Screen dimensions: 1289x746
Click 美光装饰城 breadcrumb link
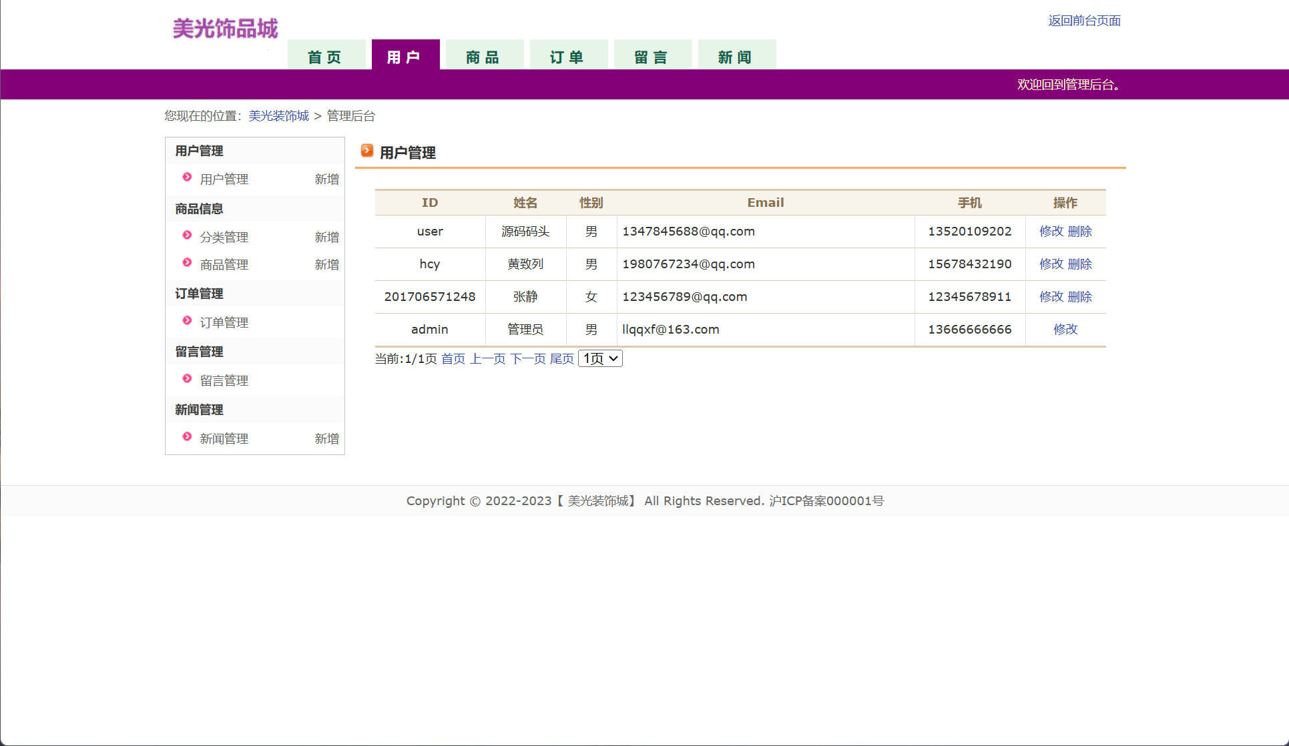tap(278, 116)
